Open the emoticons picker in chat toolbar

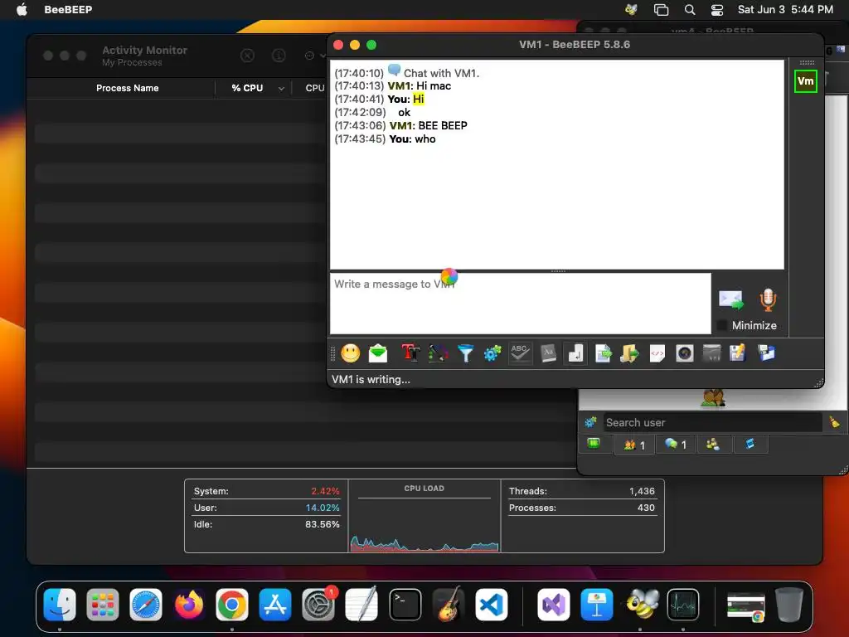click(x=351, y=353)
